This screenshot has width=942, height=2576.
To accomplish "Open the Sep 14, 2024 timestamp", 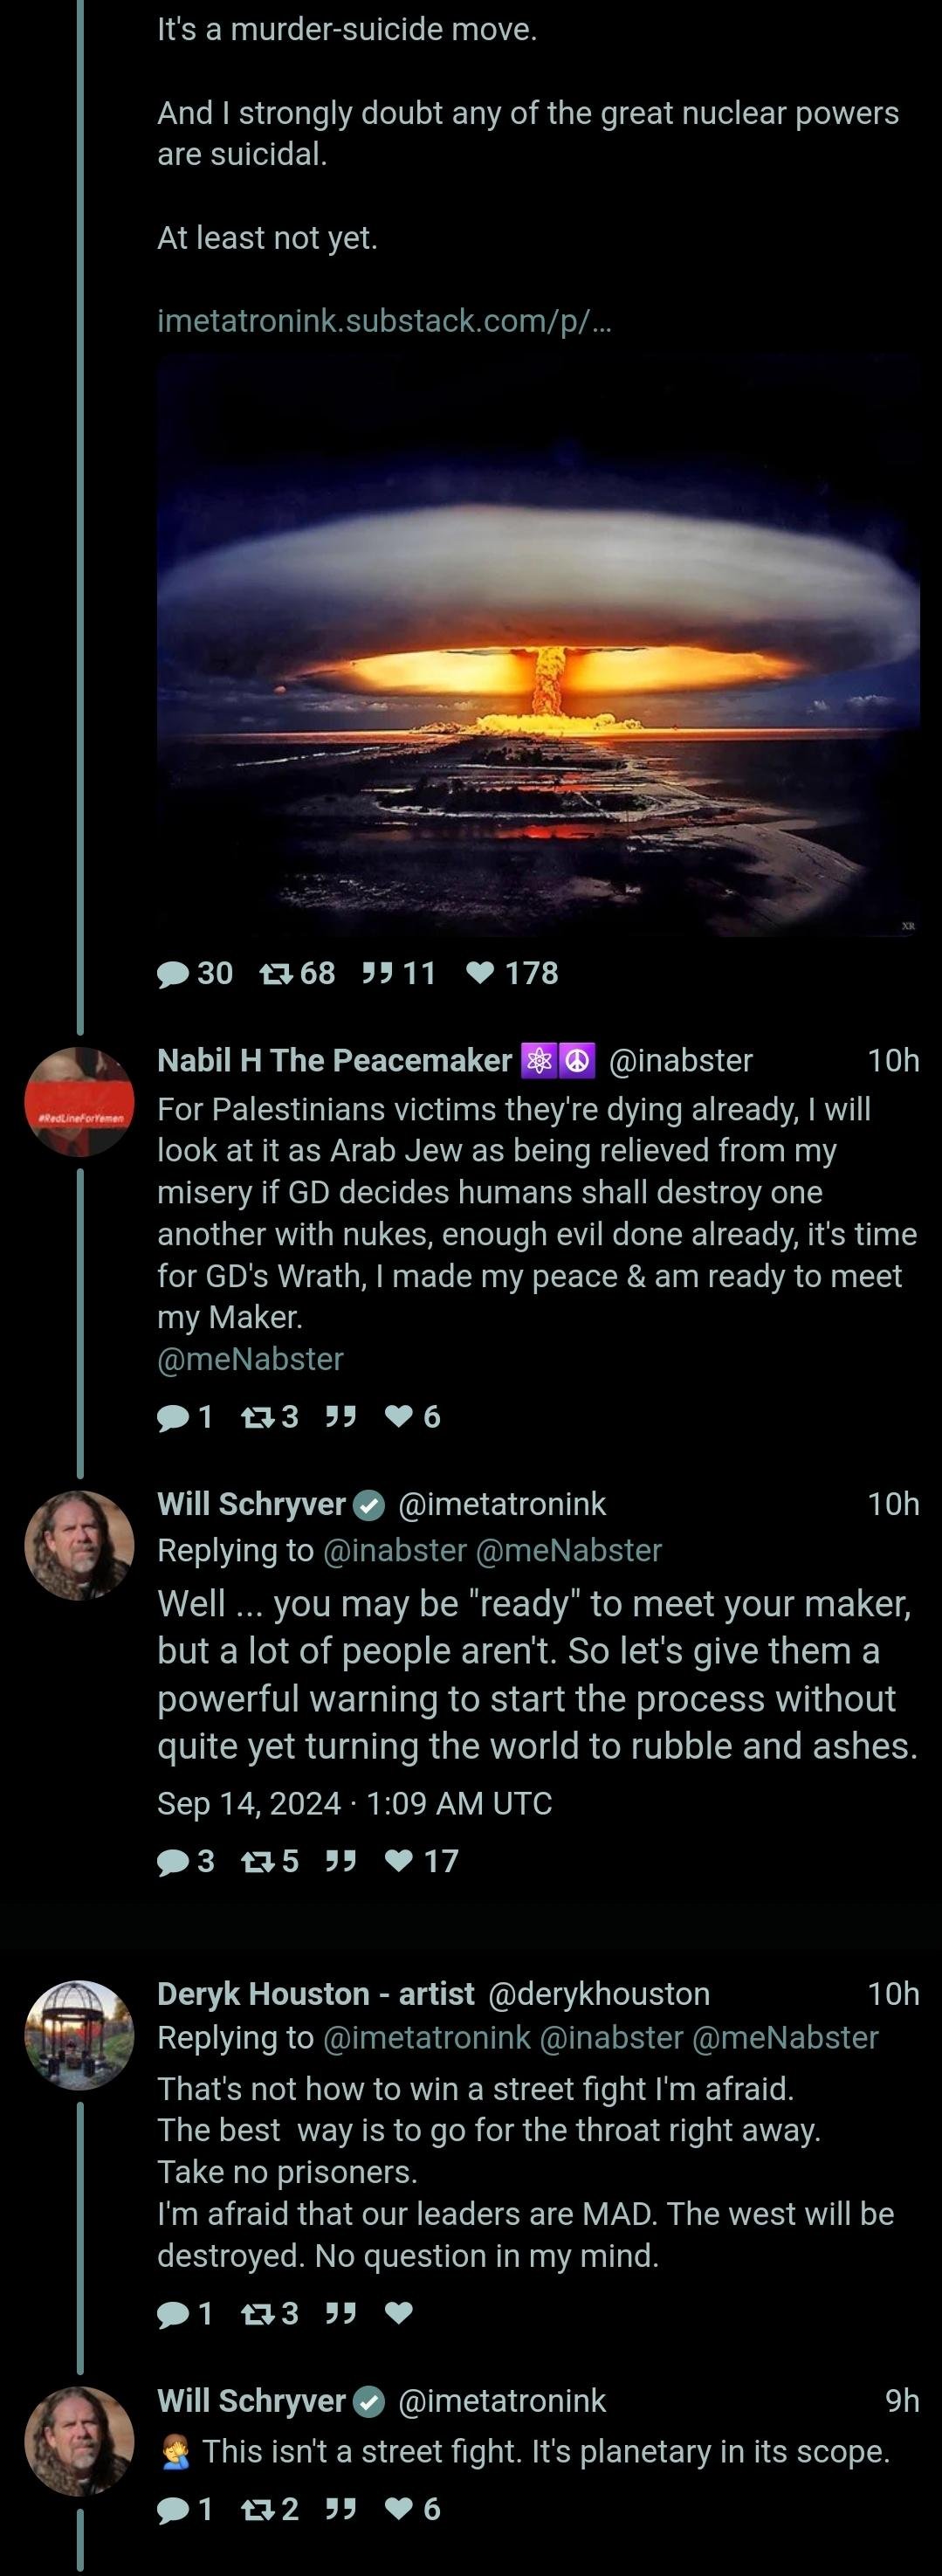I will pyautogui.click(x=354, y=1803).
